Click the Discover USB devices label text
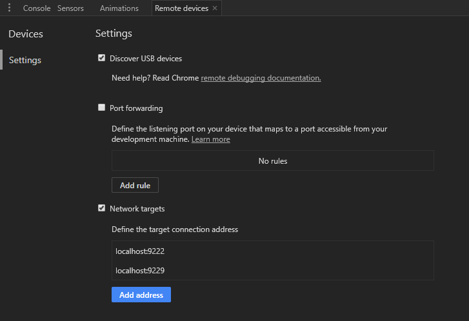The width and height of the screenshot is (469, 321). (x=146, y=59)
